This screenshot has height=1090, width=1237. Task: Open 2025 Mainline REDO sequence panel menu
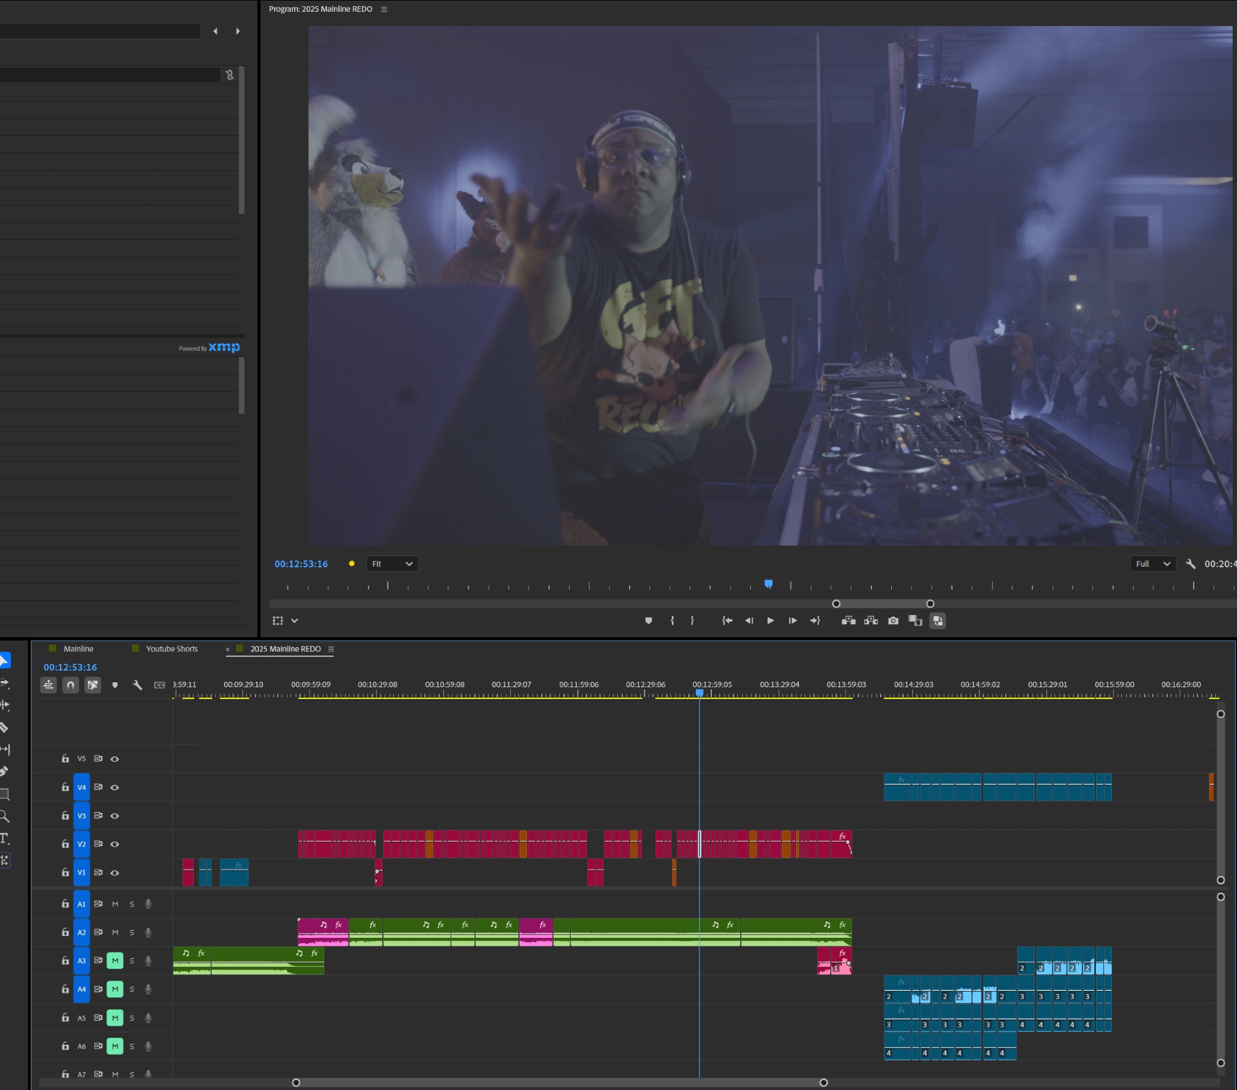tap(331, 649)
